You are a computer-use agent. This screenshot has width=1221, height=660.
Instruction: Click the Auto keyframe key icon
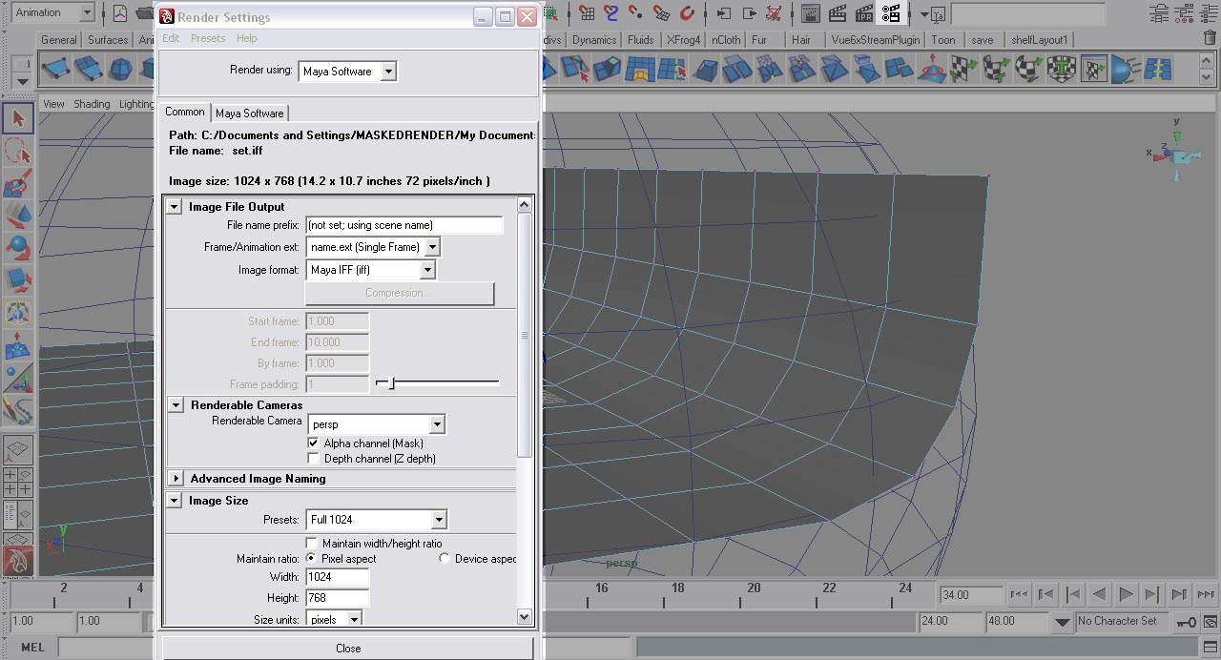coord(1186,622)
